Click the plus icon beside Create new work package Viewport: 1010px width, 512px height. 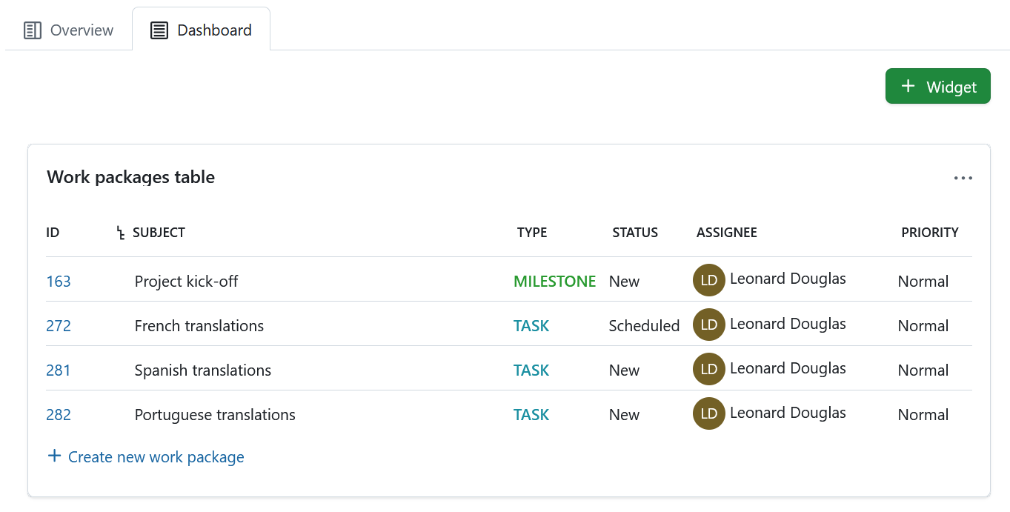(x=54, y=456)
